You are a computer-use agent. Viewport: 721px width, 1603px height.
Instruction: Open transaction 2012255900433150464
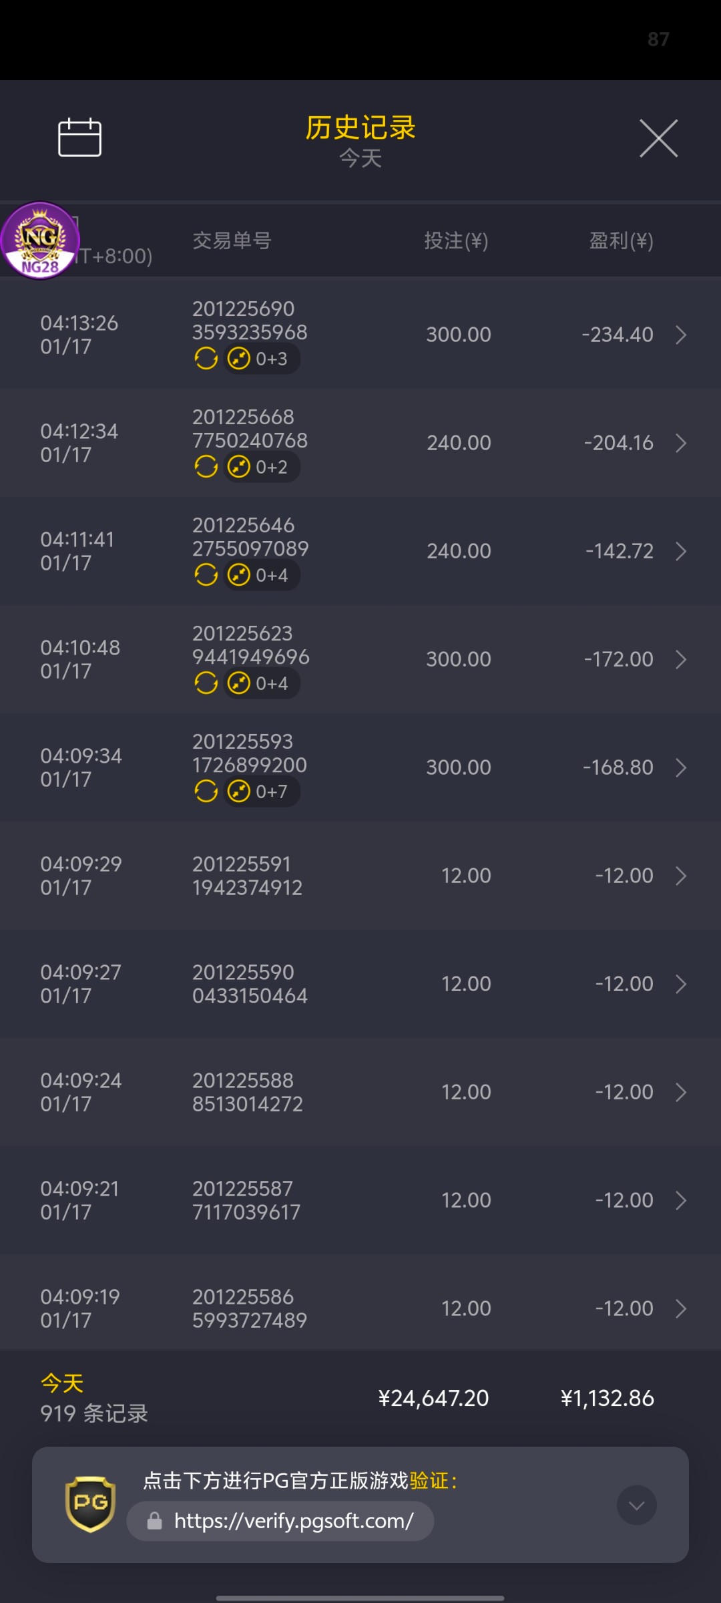[250, 984]
